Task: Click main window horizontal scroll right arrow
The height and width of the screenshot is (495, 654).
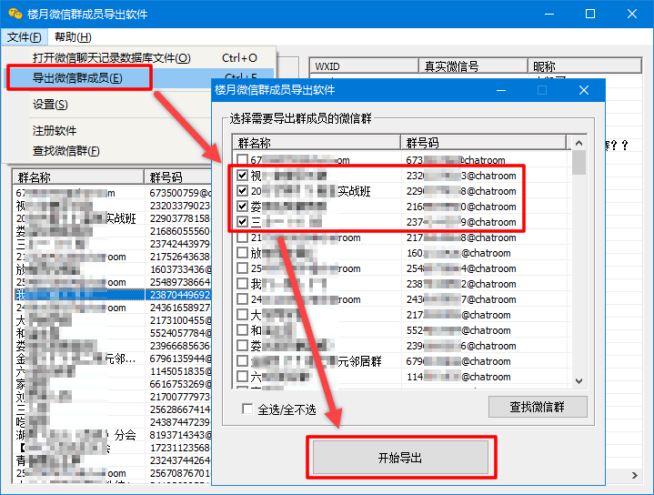Action: pos(635,475)
